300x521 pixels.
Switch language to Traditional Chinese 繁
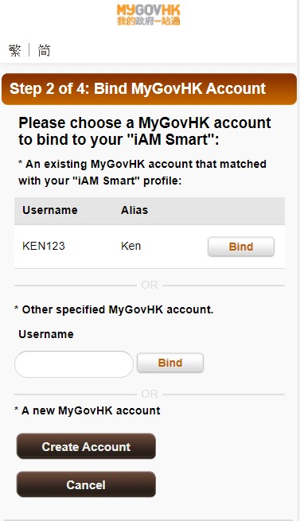tap(15, 50)
